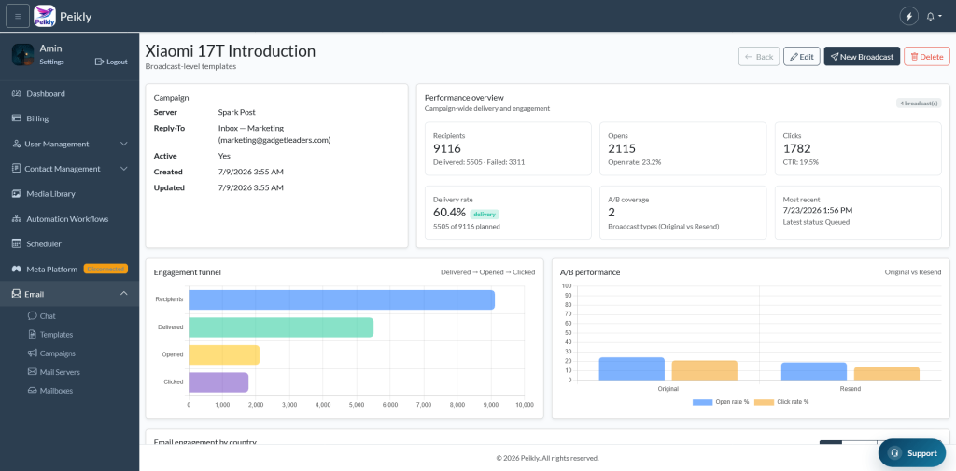This screenshot has width=956, height=471.
Task: Click the Meta Platform infinity icon
Action: (17, 269)
